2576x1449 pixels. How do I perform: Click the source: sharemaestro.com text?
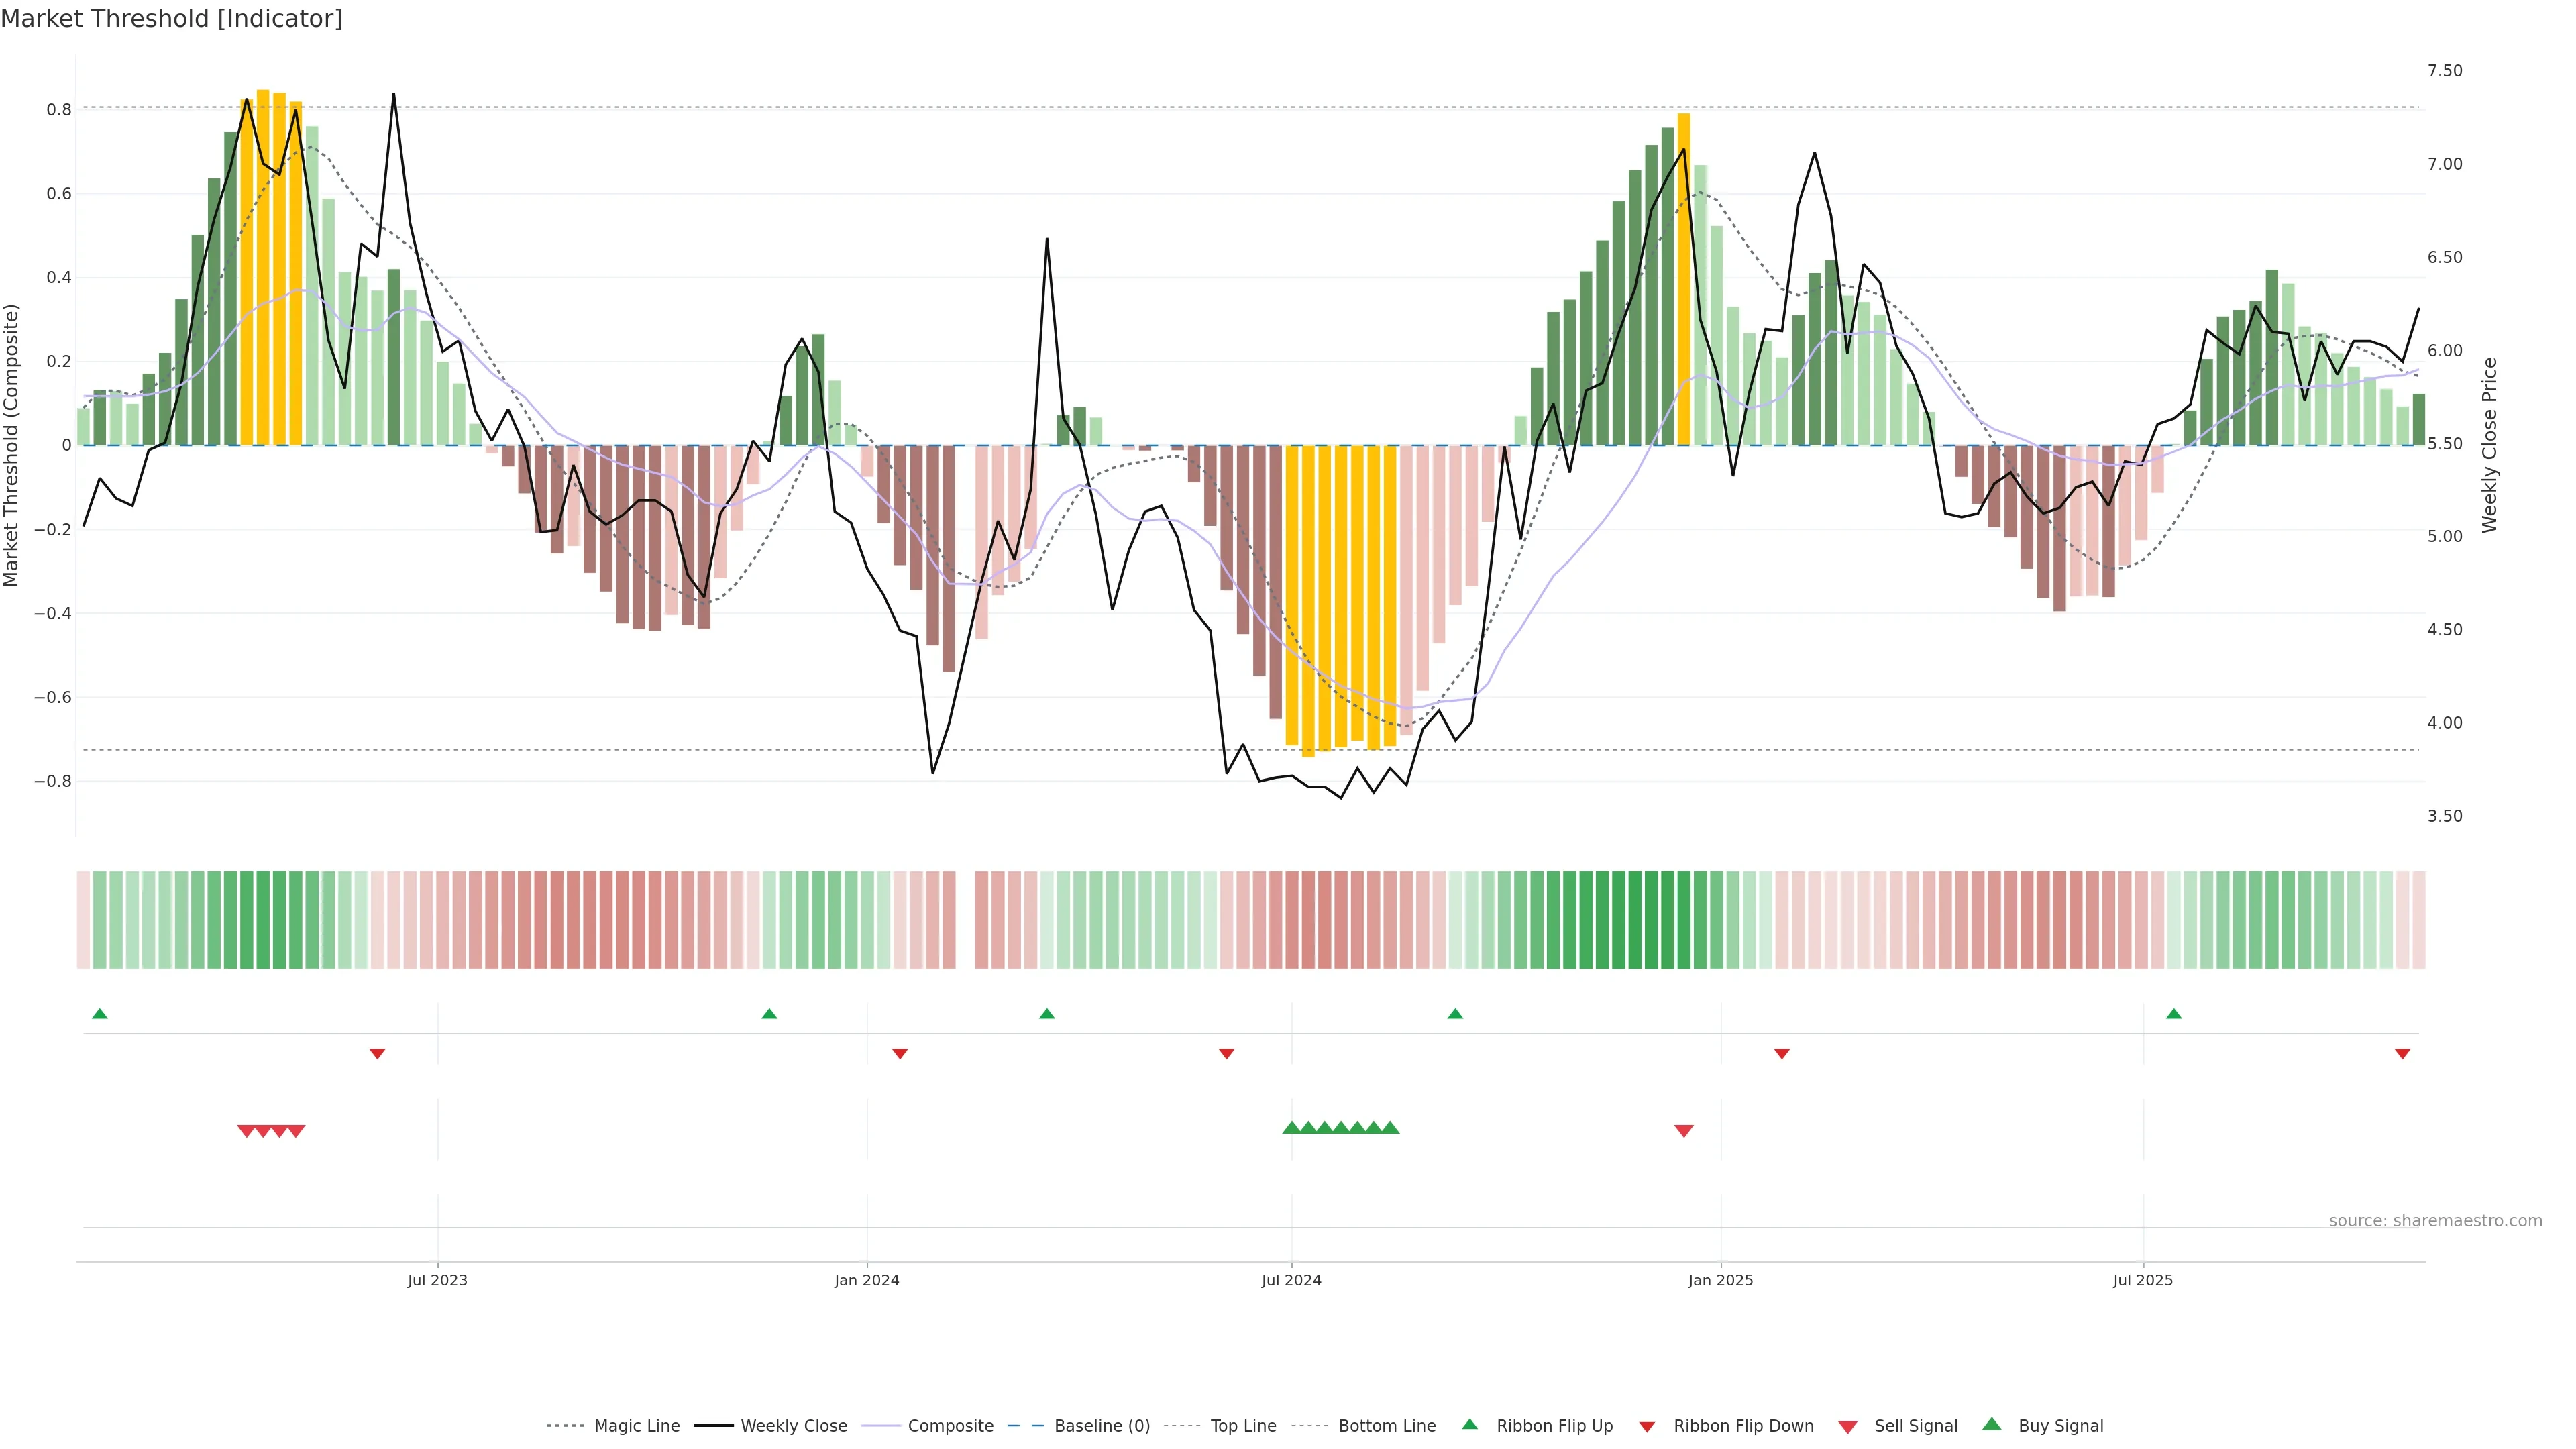[x=2435, y=1221]
